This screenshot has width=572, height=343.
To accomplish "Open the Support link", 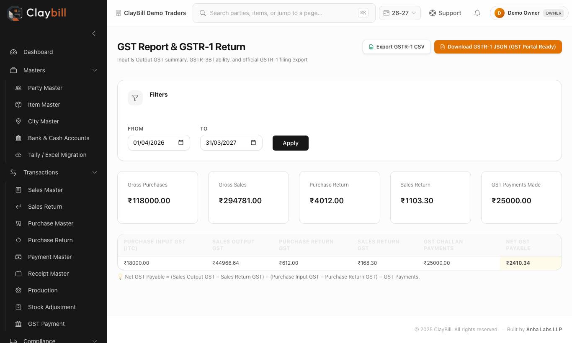I will click(x=445, y=13).
